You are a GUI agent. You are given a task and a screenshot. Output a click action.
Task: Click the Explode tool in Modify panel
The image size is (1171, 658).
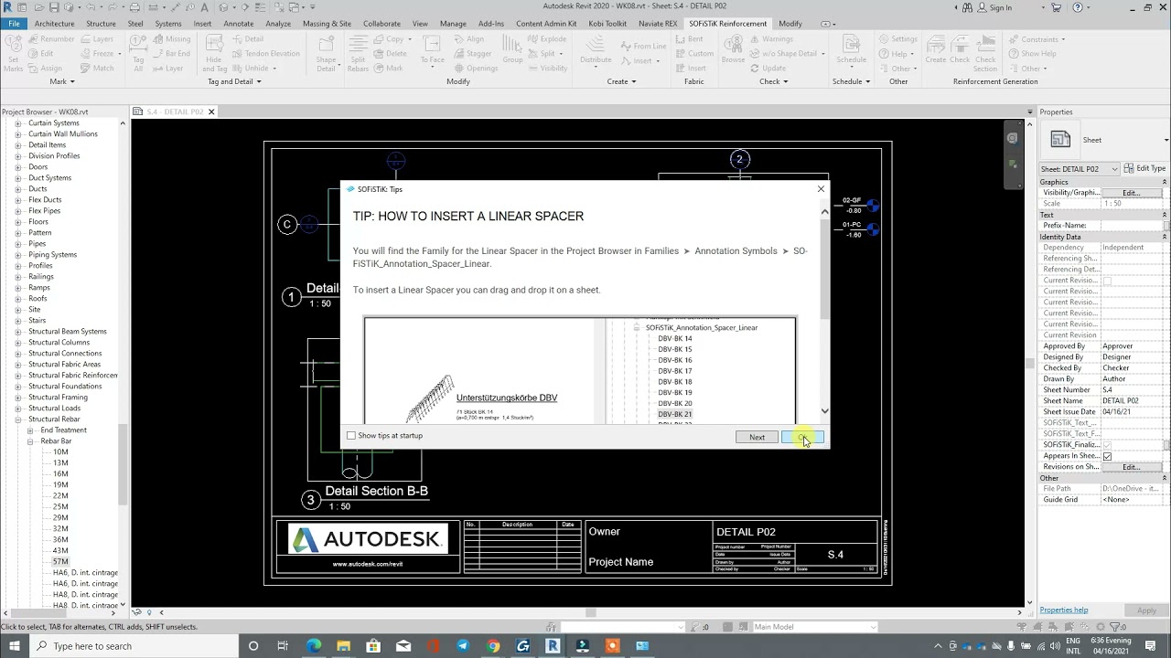pyautogui.click(x=548, y=39)
